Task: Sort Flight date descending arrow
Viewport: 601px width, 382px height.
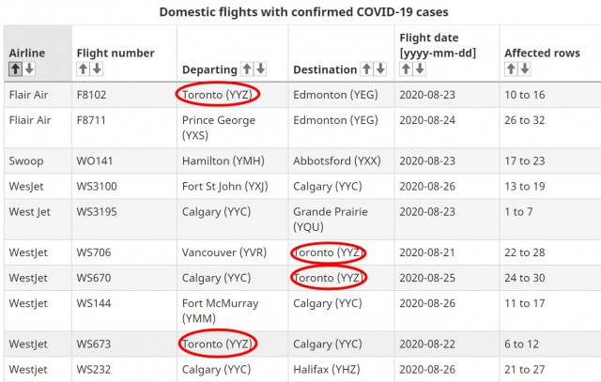Action: click(419, 69)
